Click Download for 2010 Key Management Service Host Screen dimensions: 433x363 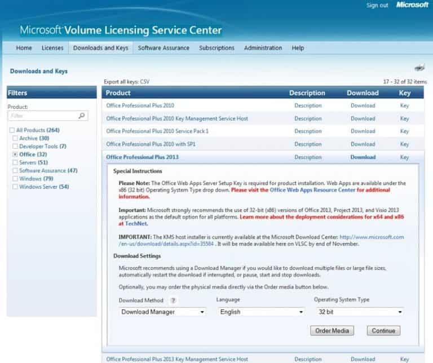point(363,118)
